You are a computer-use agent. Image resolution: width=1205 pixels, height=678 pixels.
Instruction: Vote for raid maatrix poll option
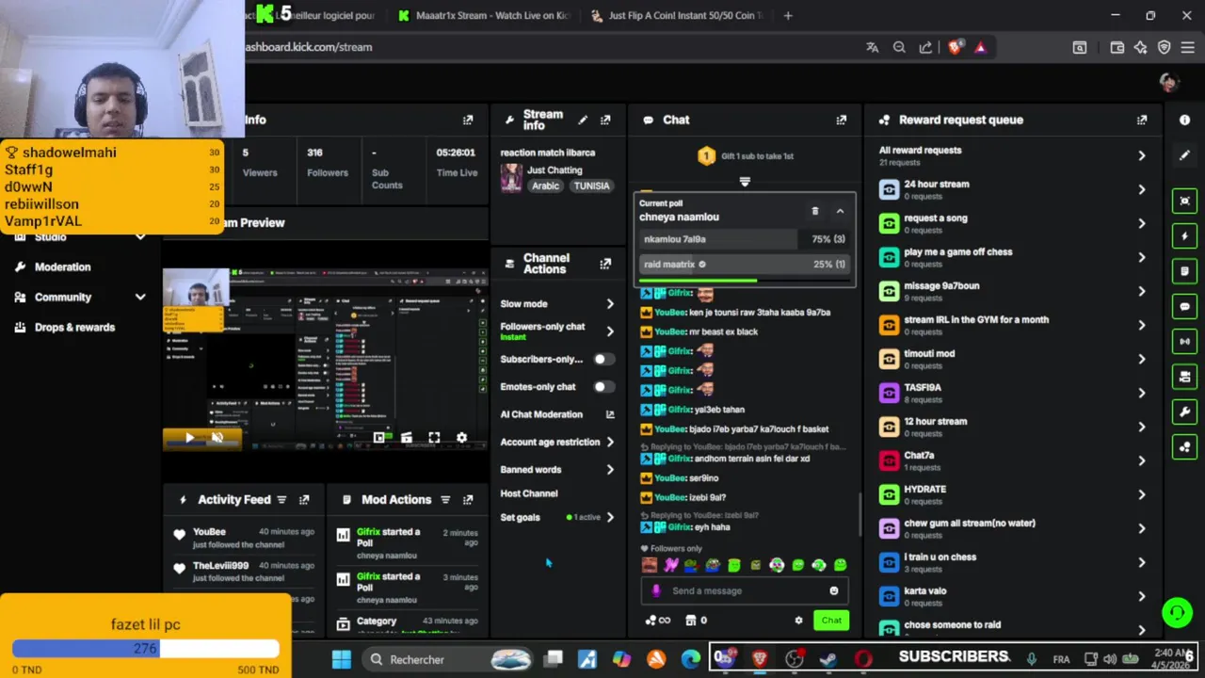click(744, 265)
